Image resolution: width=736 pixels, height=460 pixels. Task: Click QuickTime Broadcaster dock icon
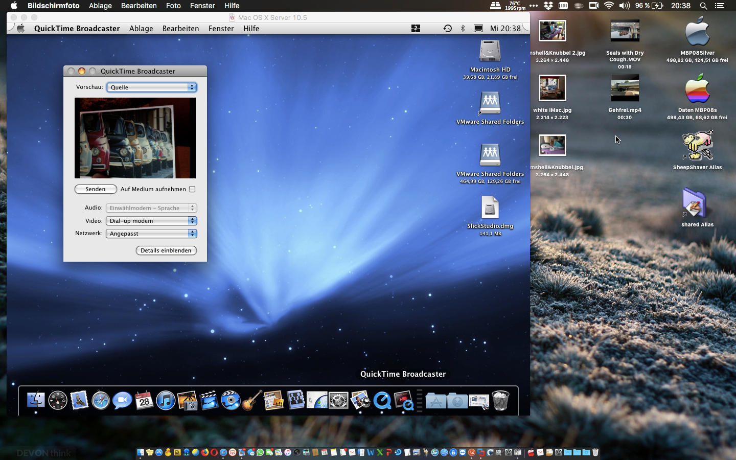pos(403,400)
